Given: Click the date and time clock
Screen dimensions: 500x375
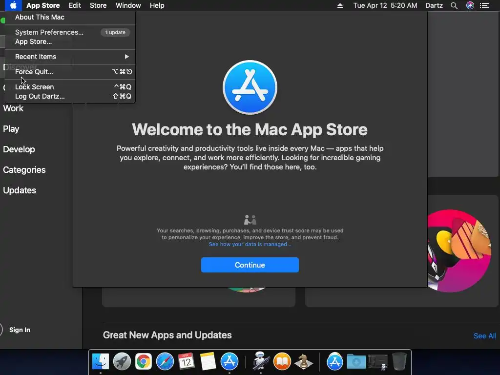Looking at the screenshot, I should click(385, 5).
